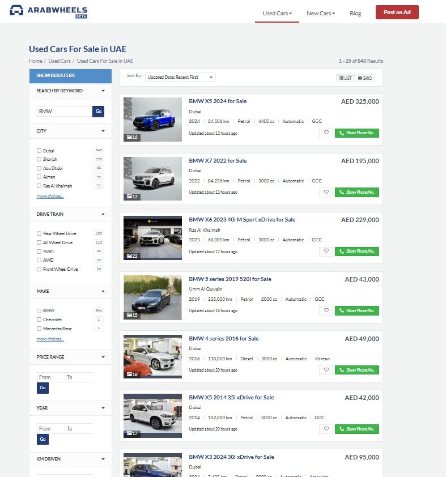This screenshot has width=446, height=477.
Task: Favorite the BMW X5 2014 listing heart
Action: pyautogui.click(x=326, y=429)
